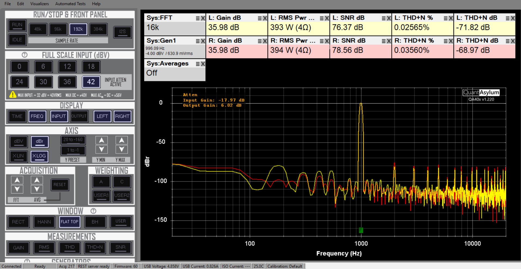Close the R: THD+N % tile
Screen dimensions: 521x269
[x=451, y=41]
